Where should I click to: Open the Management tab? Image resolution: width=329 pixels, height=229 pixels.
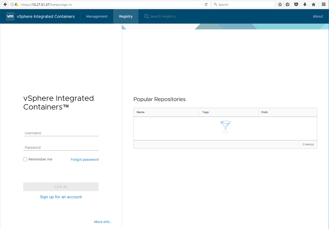97,16
